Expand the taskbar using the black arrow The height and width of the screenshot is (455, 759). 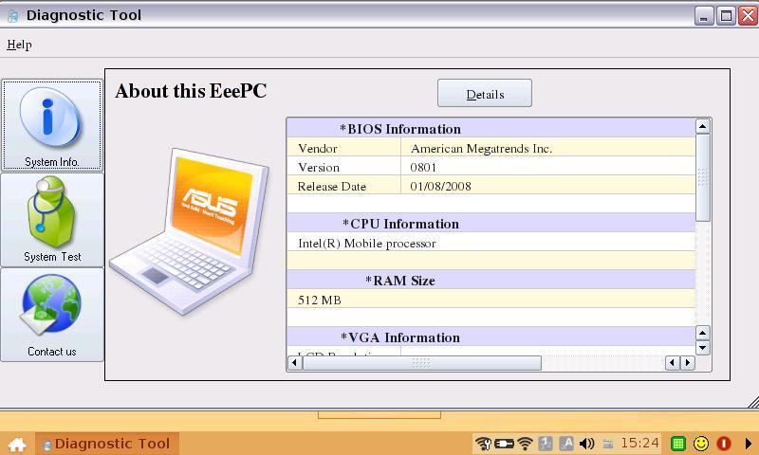coord(749,444)
